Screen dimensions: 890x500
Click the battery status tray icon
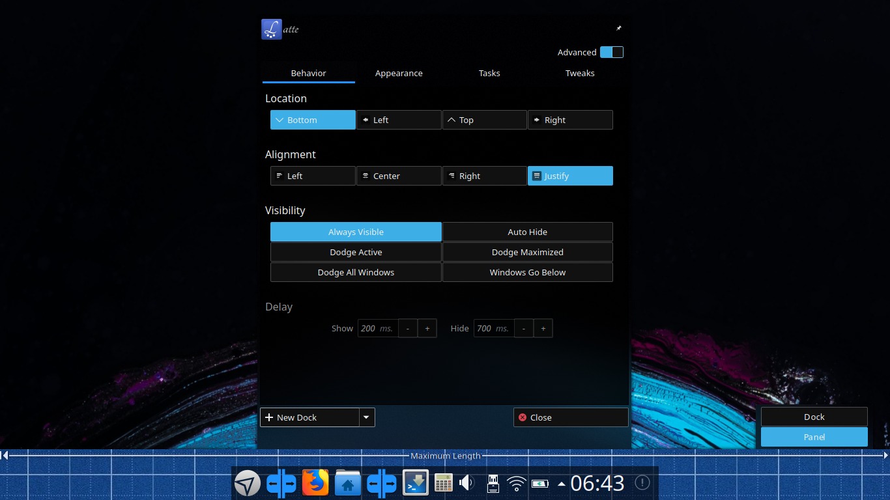(x=540, y=483)
